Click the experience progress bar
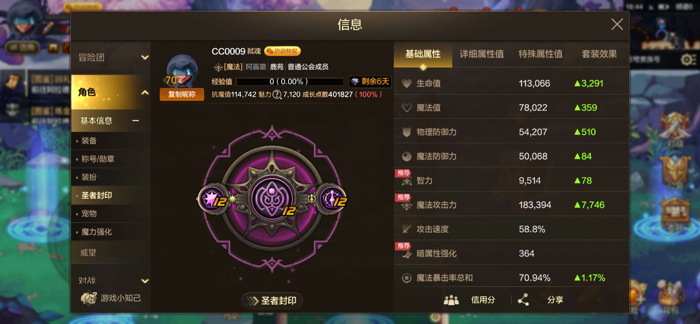The image size is (700, 324). tap(290, 82)
